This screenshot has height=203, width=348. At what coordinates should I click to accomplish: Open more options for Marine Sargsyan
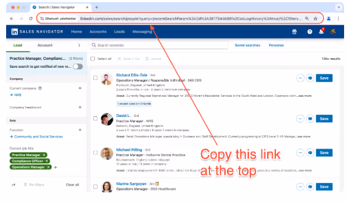coord(300,187)
